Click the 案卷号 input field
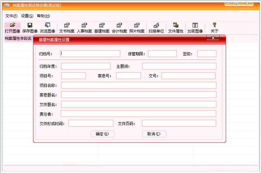Viewport: 262px width, 173px height. 128,76
